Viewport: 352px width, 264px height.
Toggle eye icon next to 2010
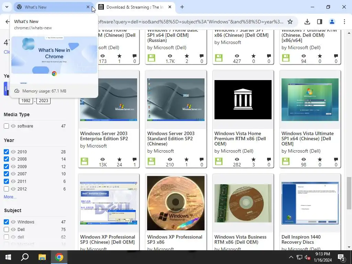tap(13, 152)
